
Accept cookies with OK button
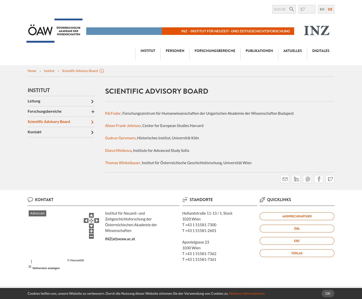328,293
